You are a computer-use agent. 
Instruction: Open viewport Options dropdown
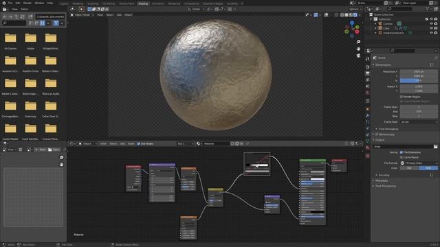tap(355, 9)
